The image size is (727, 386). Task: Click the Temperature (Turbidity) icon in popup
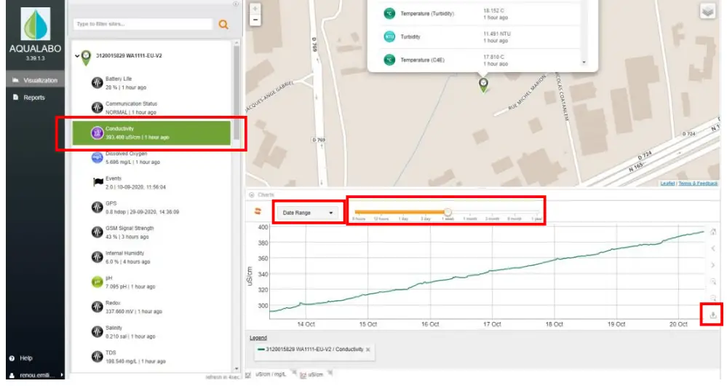[x=389, y=13]
